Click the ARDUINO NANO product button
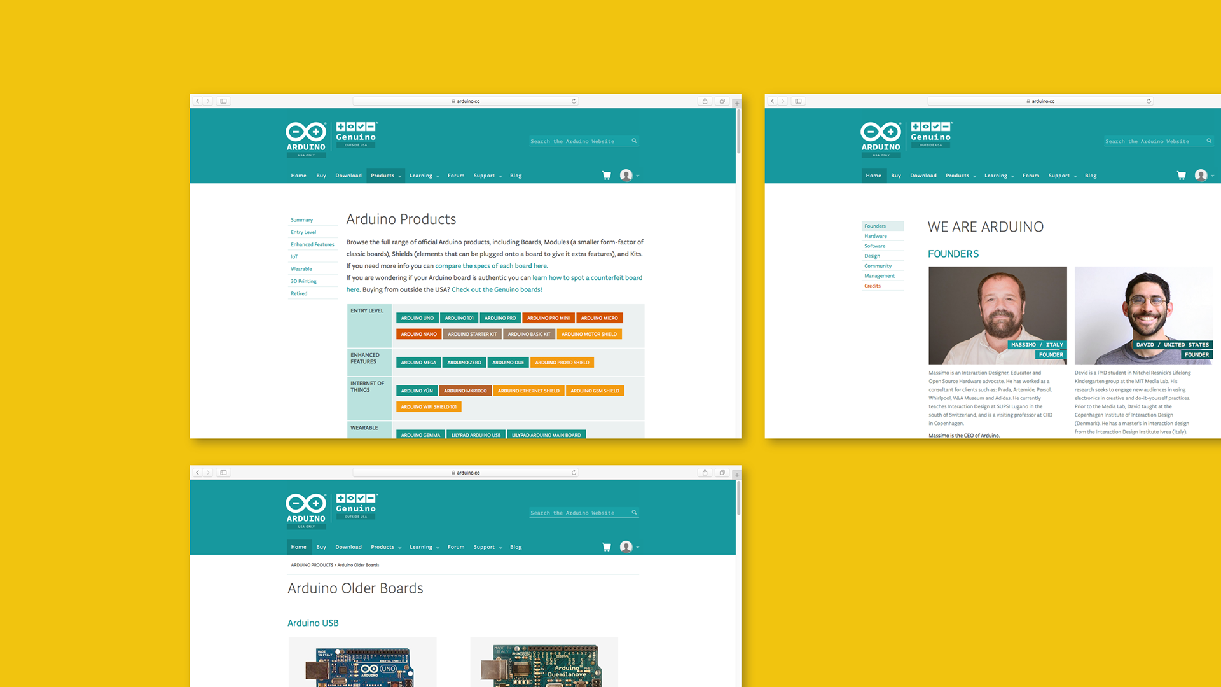1221x687 pixels. pyautogui.click(x=419, y=334)
